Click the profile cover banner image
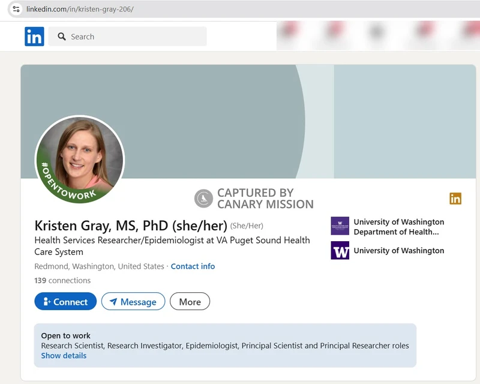 coord(248,121)
